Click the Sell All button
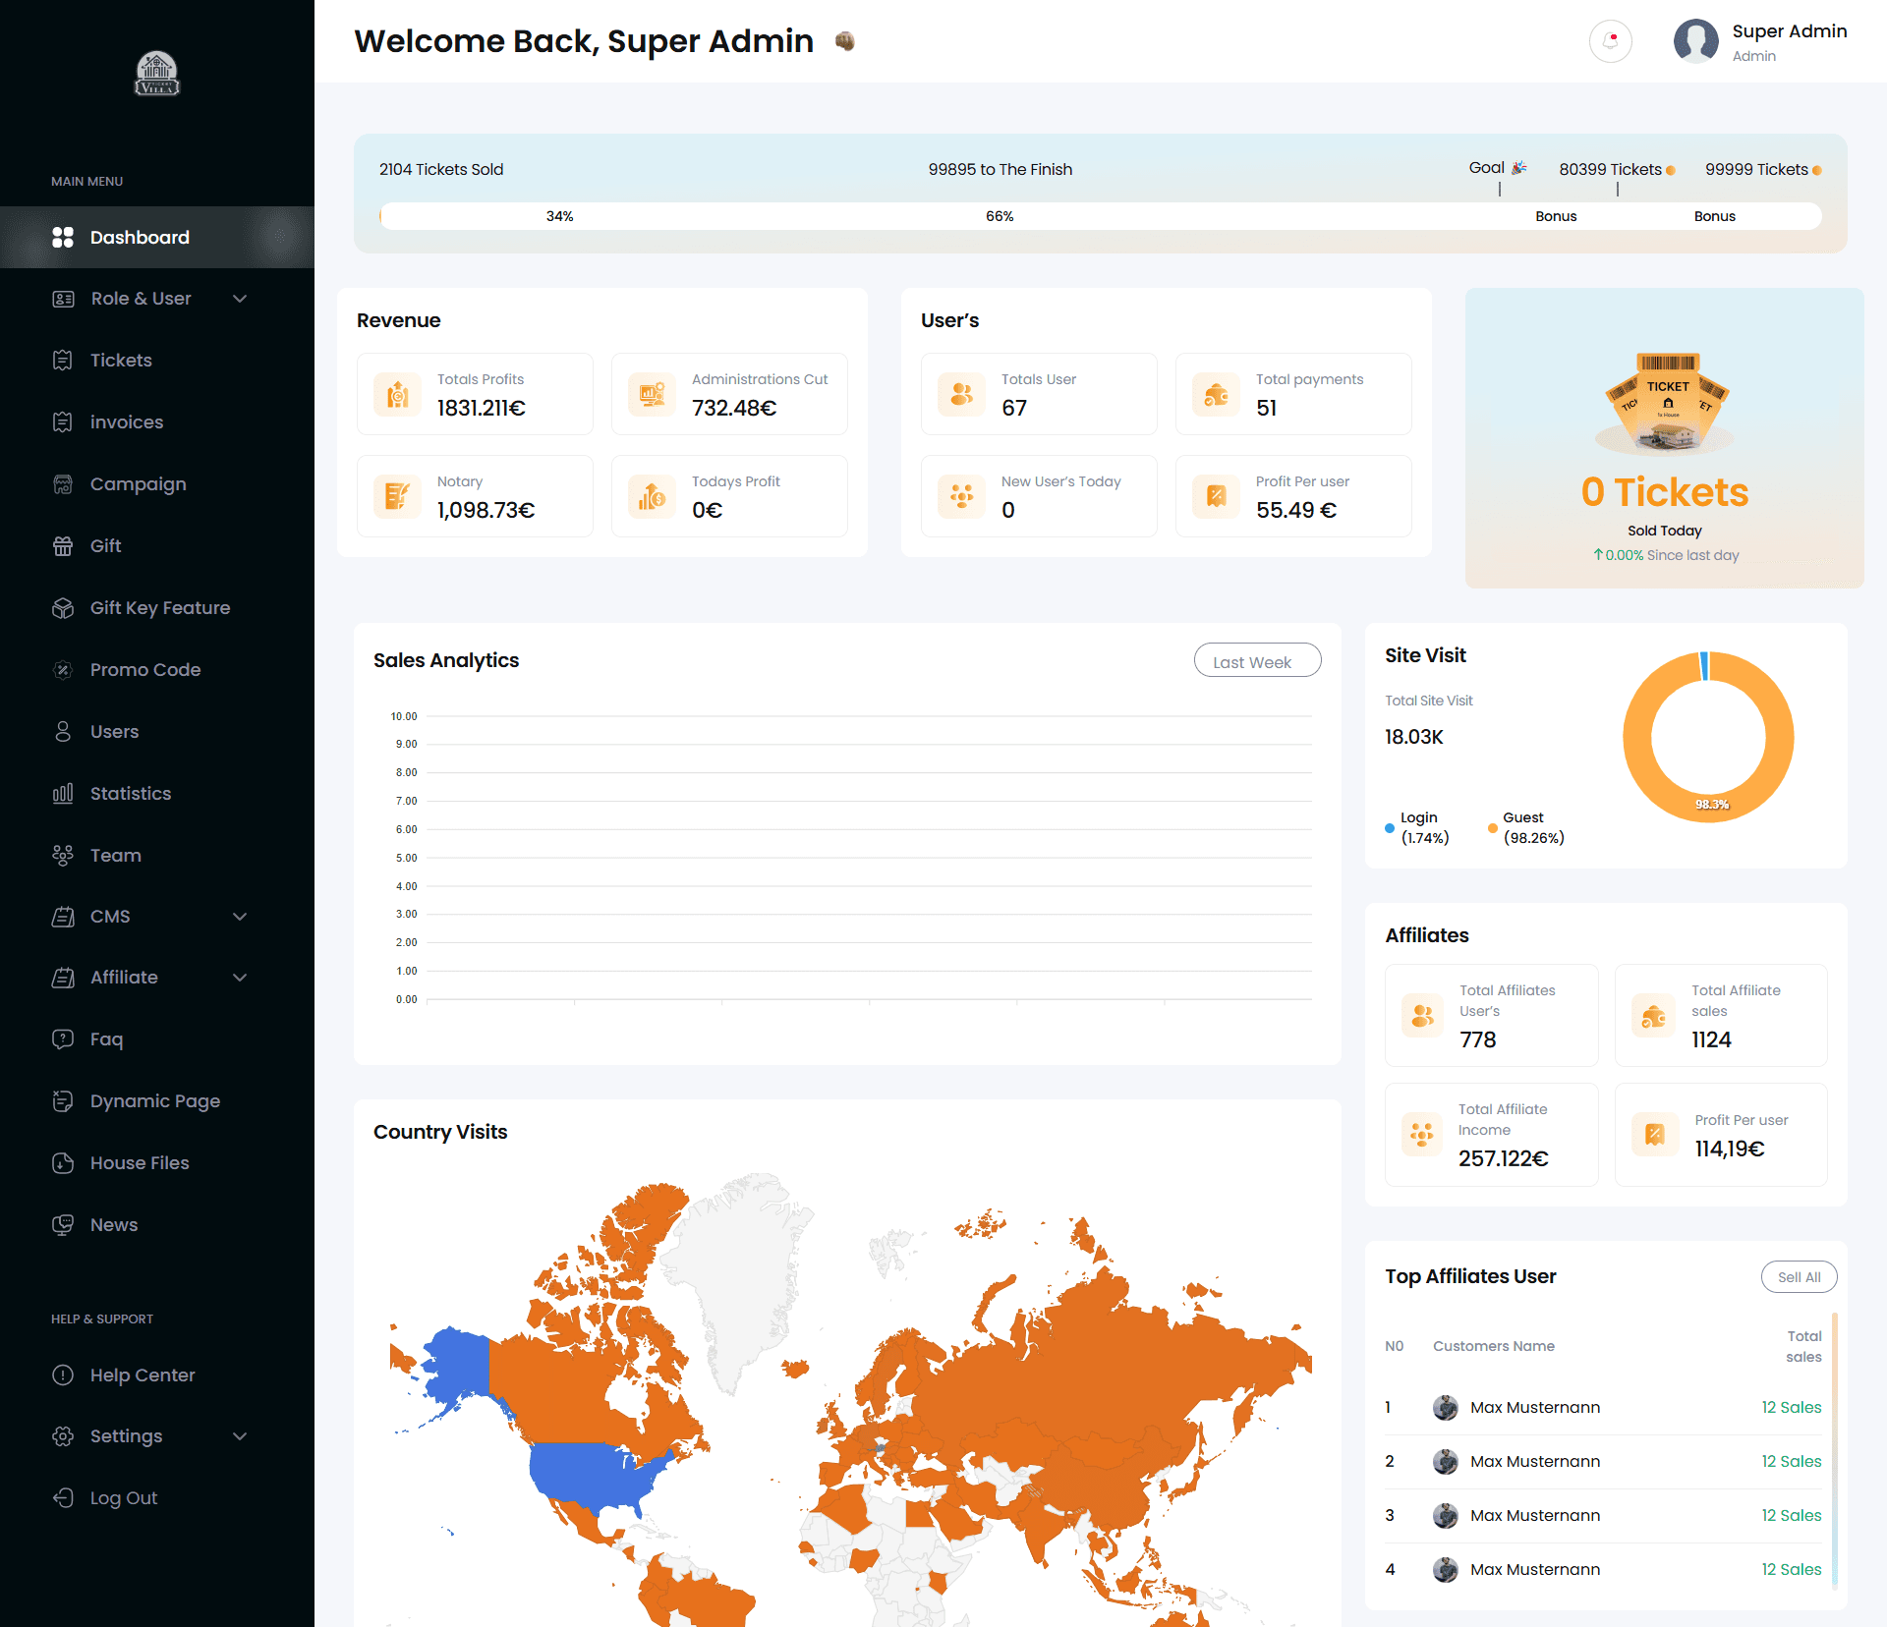Image resolution: width=1887 pixels, height=1627 pixels. tap(1799, 1277)
